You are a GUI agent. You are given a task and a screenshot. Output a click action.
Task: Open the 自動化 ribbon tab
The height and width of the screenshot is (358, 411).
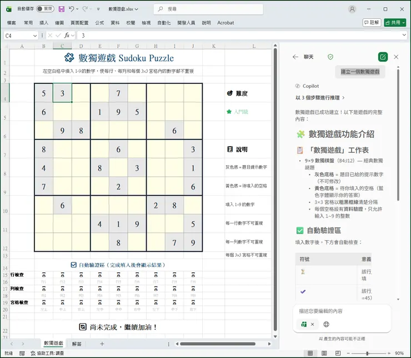tap(164, 23)
